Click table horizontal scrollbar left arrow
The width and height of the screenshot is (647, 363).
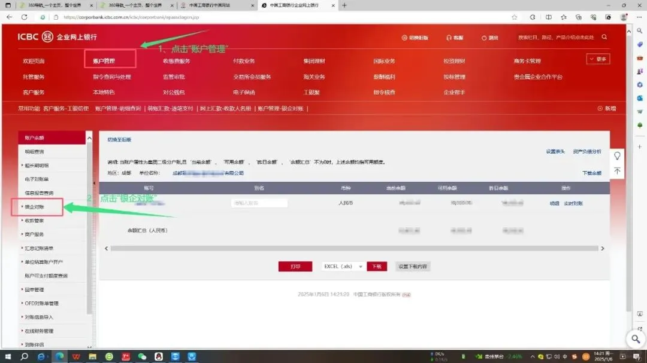(x=107, y=248)
